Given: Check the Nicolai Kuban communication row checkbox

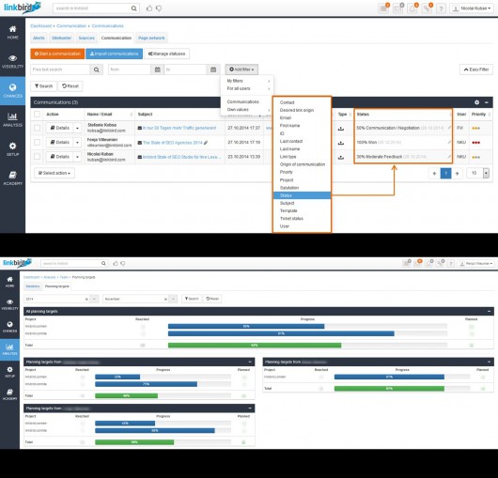Looking at the screenshot, I should point(38,157).
